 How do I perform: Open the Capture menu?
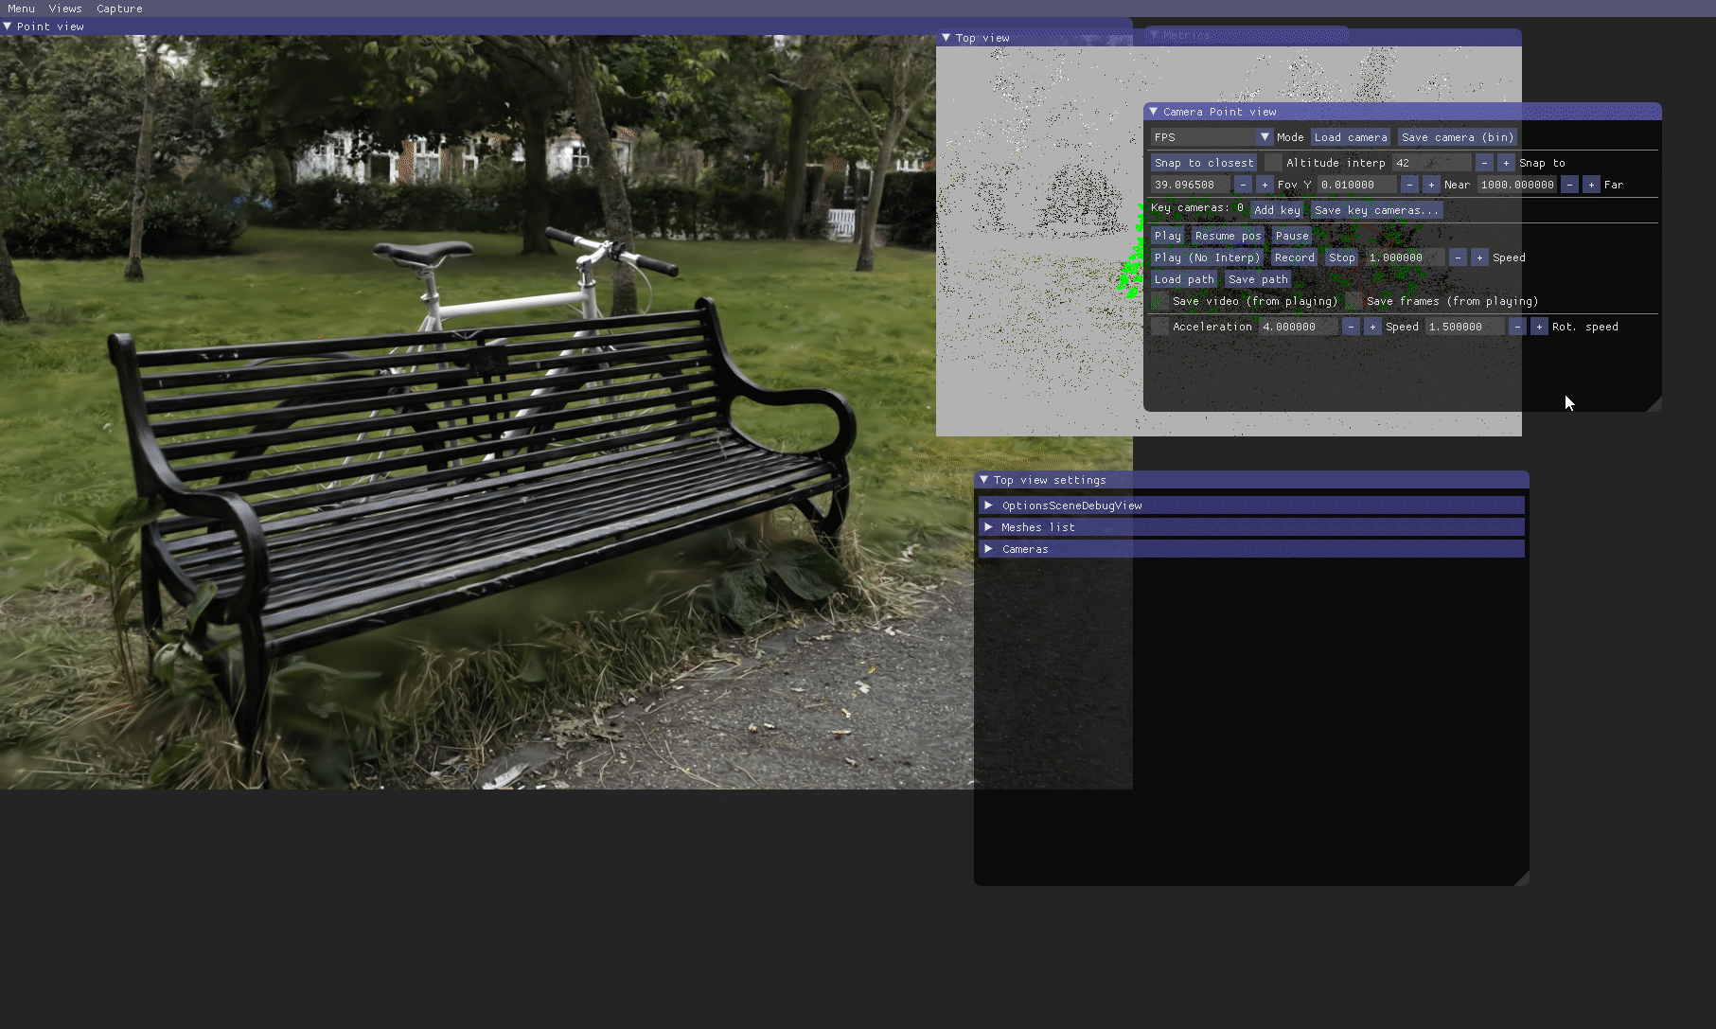[x=119, y=9]
